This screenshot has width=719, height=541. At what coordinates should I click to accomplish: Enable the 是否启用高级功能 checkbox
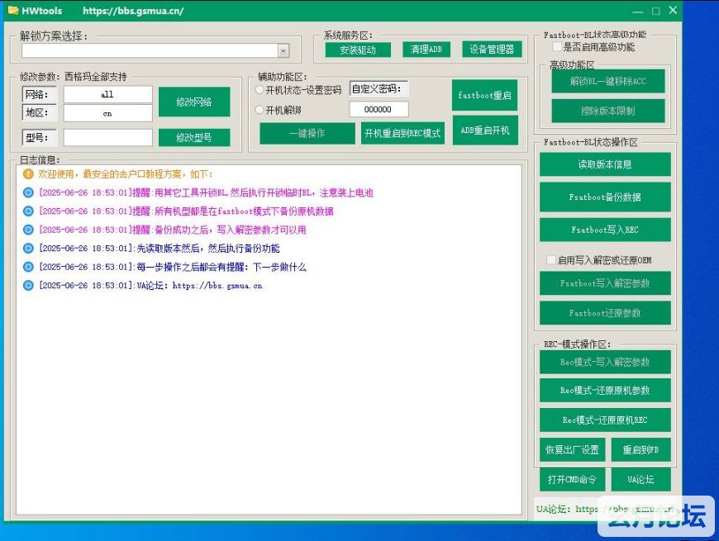coord(557,47)
